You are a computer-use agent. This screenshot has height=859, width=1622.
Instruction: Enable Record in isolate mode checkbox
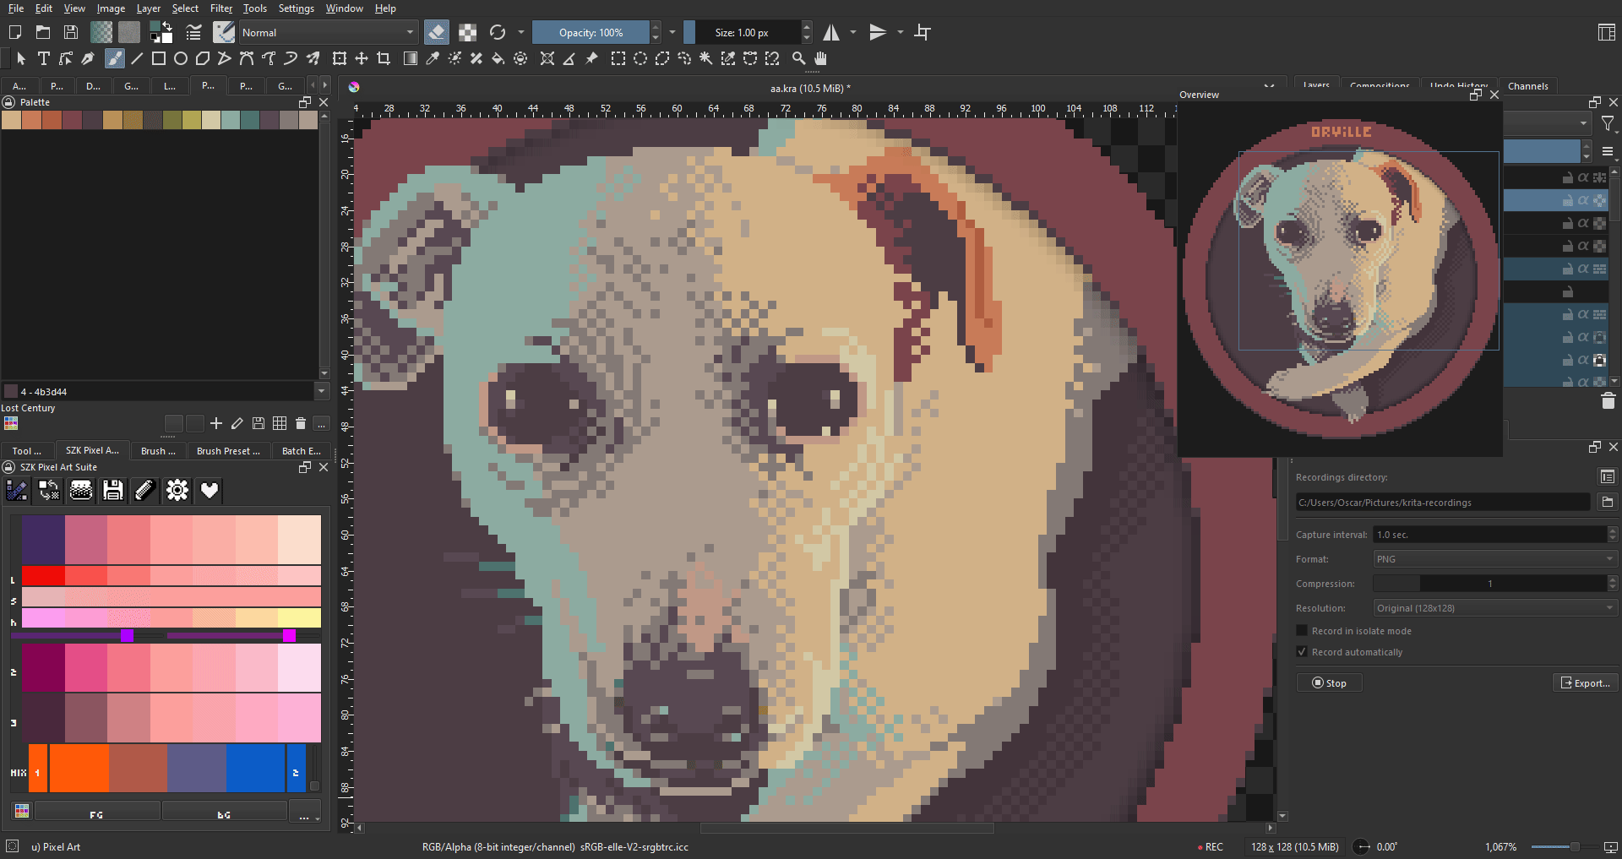point(1302,631)
